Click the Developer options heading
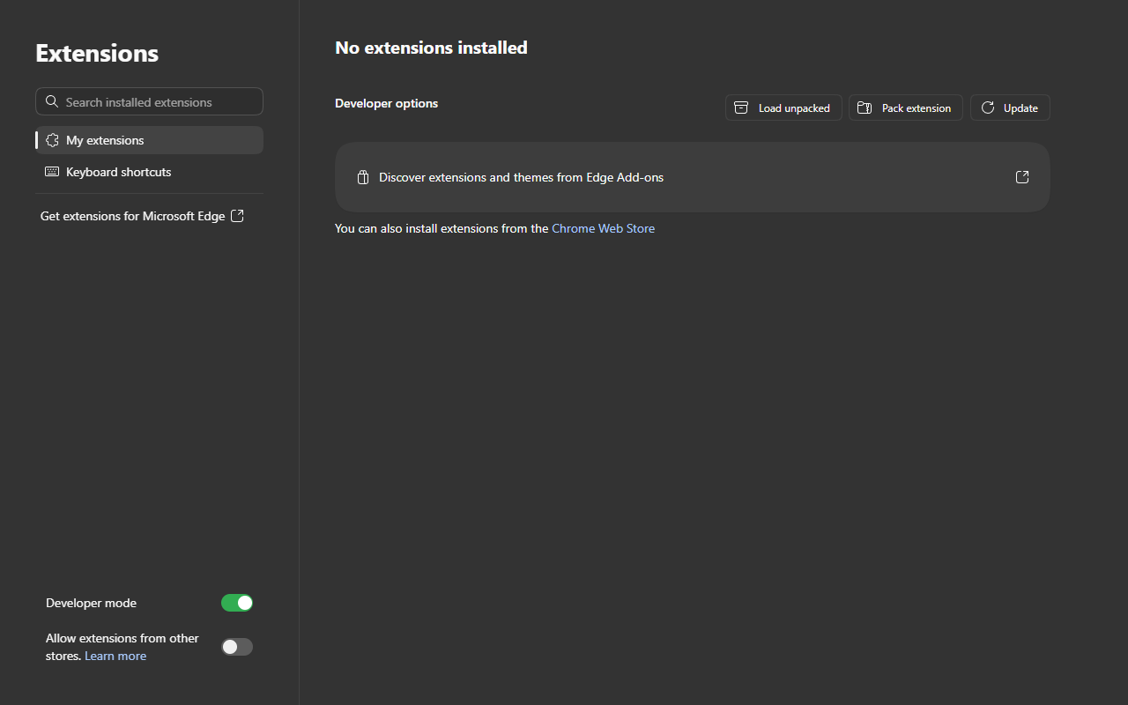The height and width of the screenshot is (705, 1128). 387,103
